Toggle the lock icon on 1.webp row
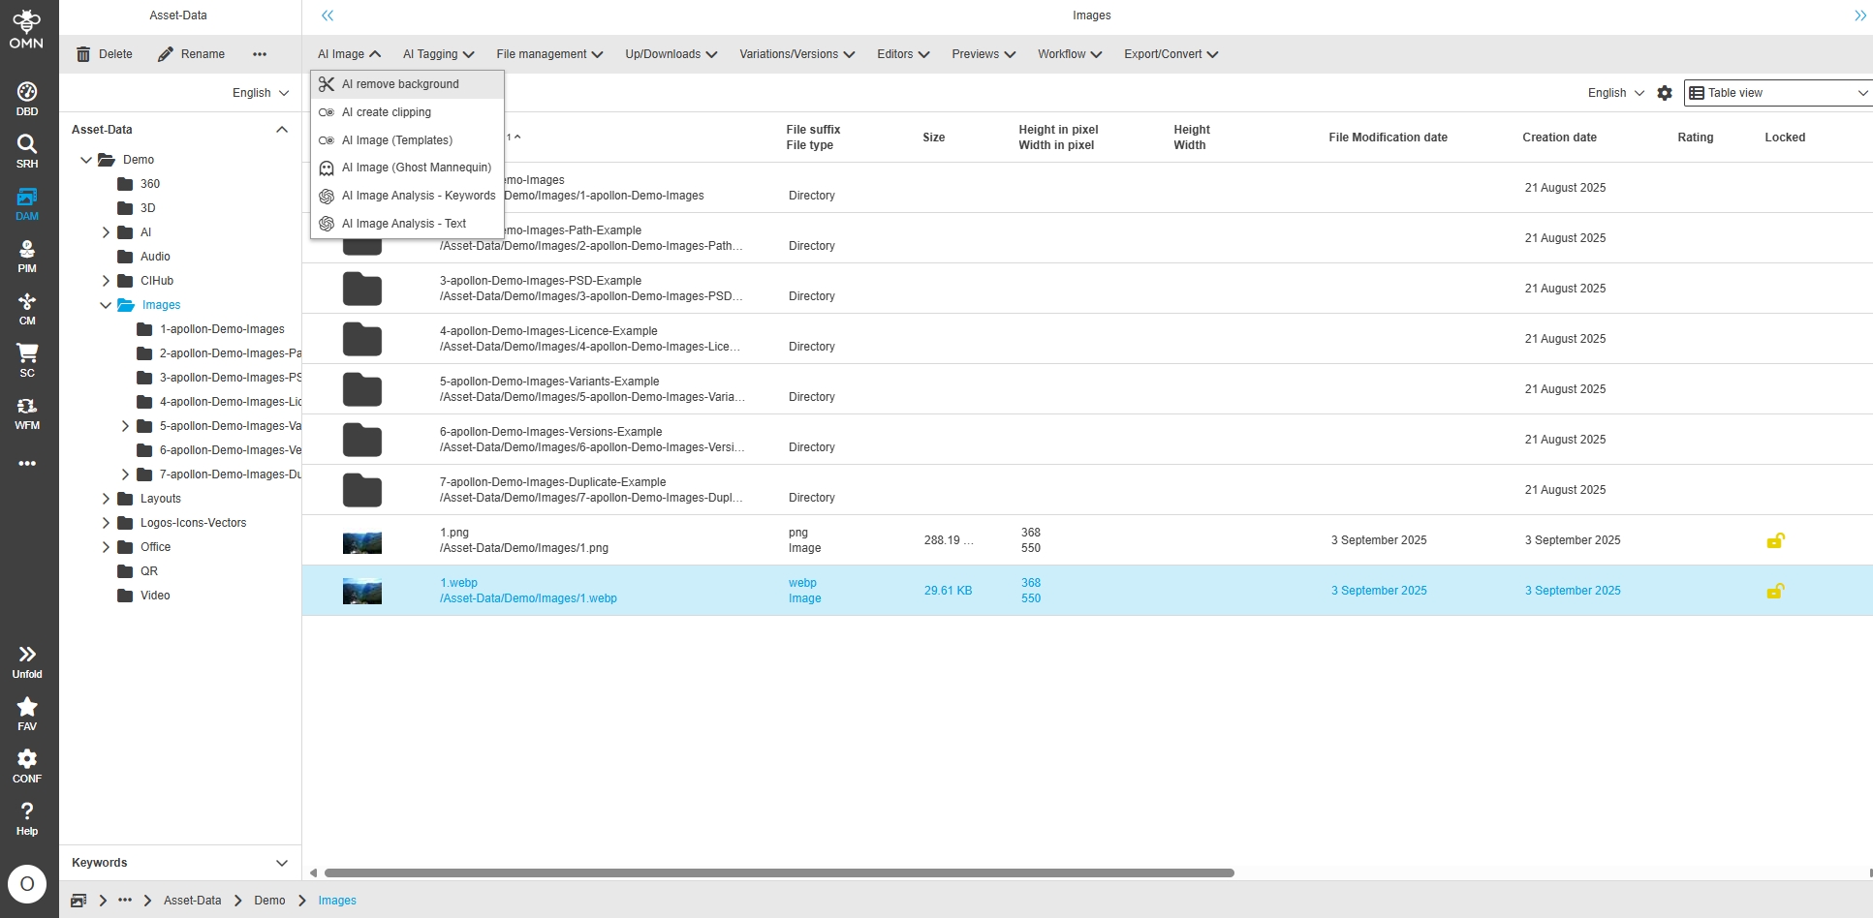The height and width of the screenshot is (918, 1873). [1775, 591]
